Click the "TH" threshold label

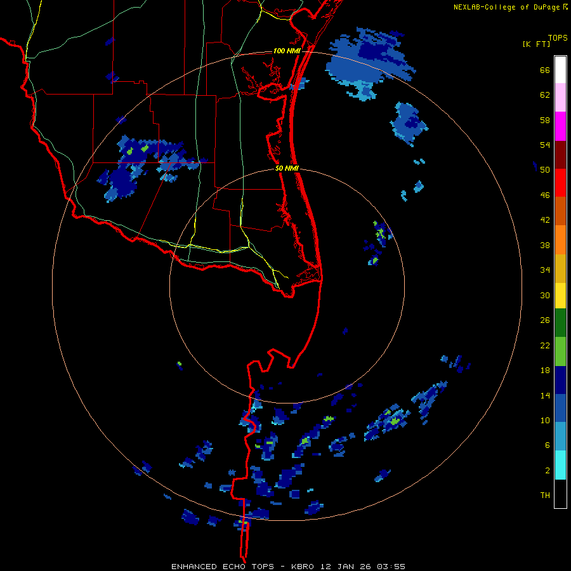[545, 496]
